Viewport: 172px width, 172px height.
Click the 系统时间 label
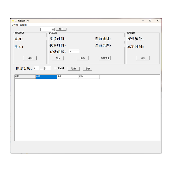(x=58, y=39)
